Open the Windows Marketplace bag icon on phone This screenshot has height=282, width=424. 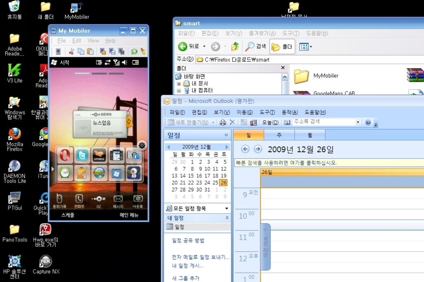[116, 172]
